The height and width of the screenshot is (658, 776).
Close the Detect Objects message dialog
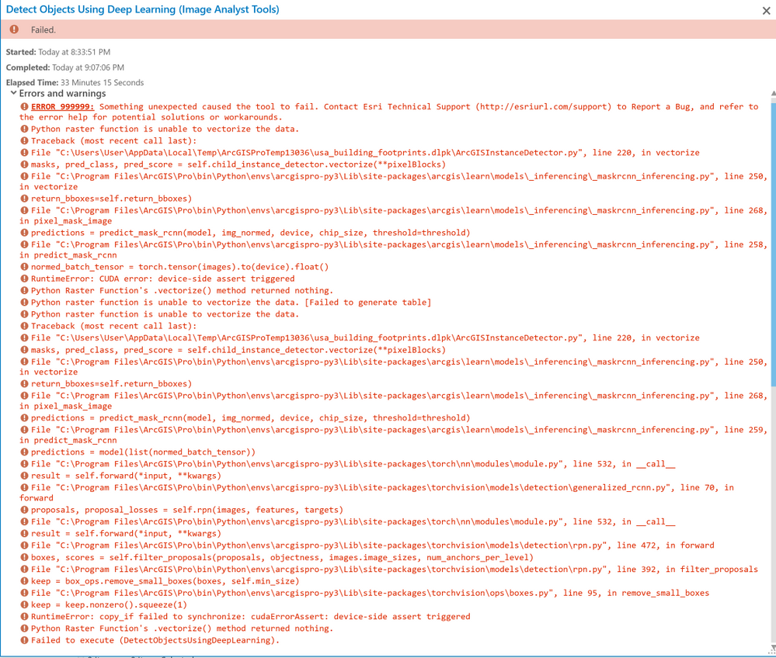766,10
